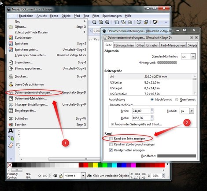The width and height of the screenshot is (207, 191).
Task: Click the zoom to fit drawing icon
Action: pos(101,22)
